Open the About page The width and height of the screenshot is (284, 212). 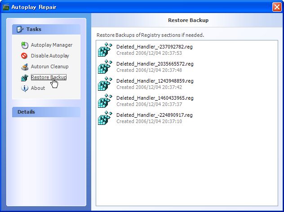point(38,88)
